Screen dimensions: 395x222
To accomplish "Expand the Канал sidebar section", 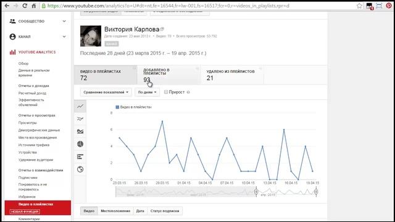I will [64, 36].
